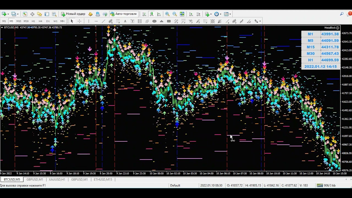Select the H4 timeframe button
This screenshot has width=352, height=198.
tap(40, 21)
